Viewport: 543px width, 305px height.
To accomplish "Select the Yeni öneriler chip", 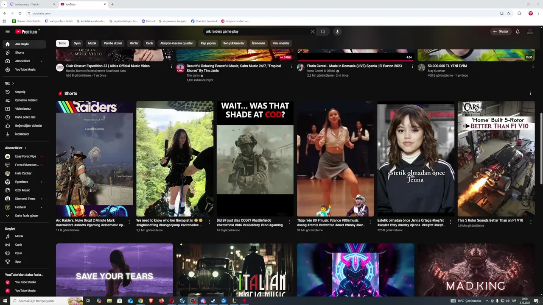I will (x=281, y=43).
